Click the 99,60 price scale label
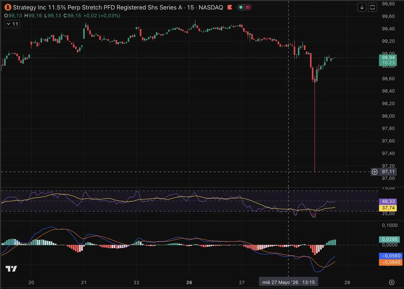This screenshot has width=404, height=289. pyautogui.click(x=388, y=16)
